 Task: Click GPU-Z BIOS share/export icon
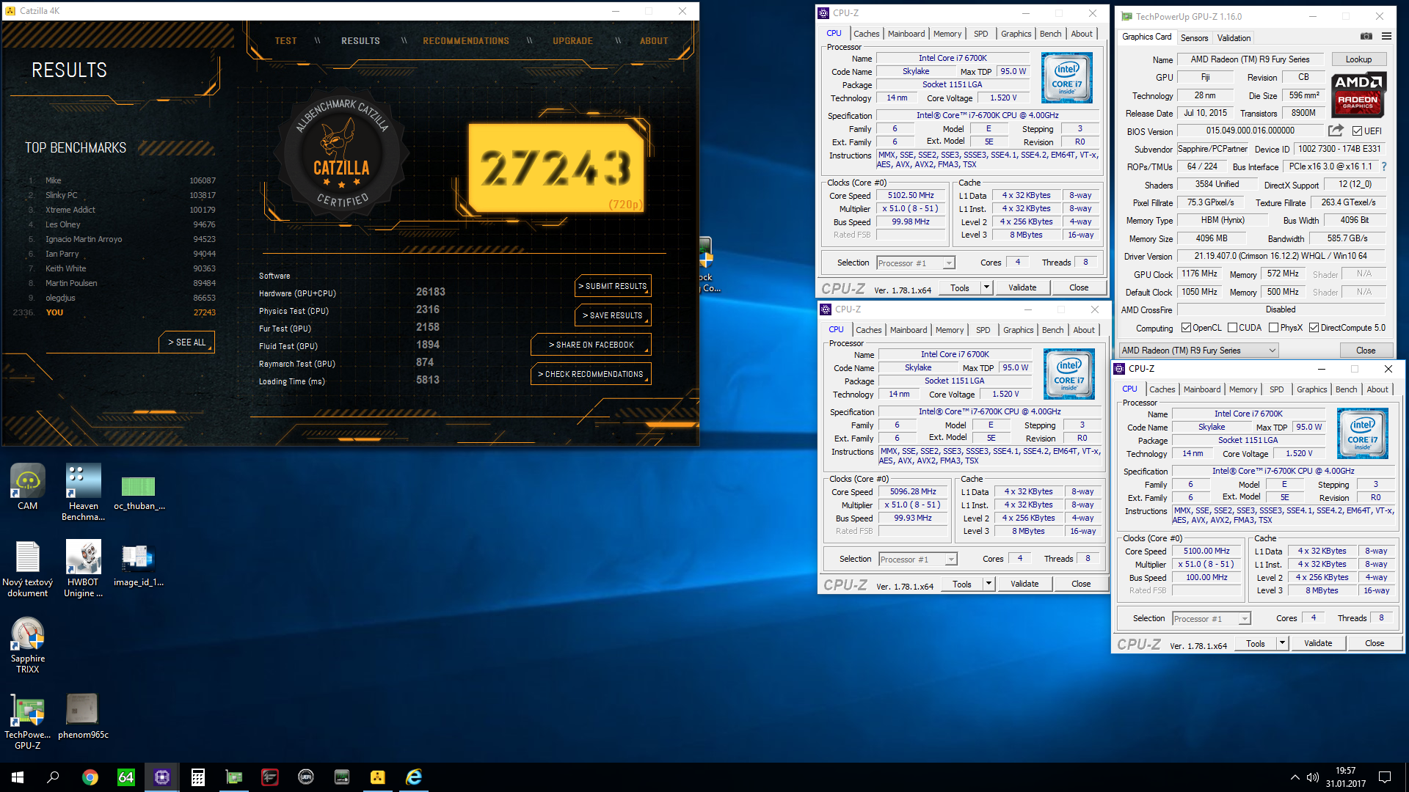pos(1336,131)
